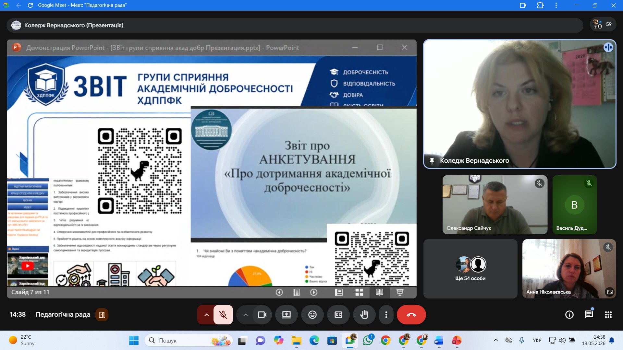Open activities grid menu

tap(608, 315)
